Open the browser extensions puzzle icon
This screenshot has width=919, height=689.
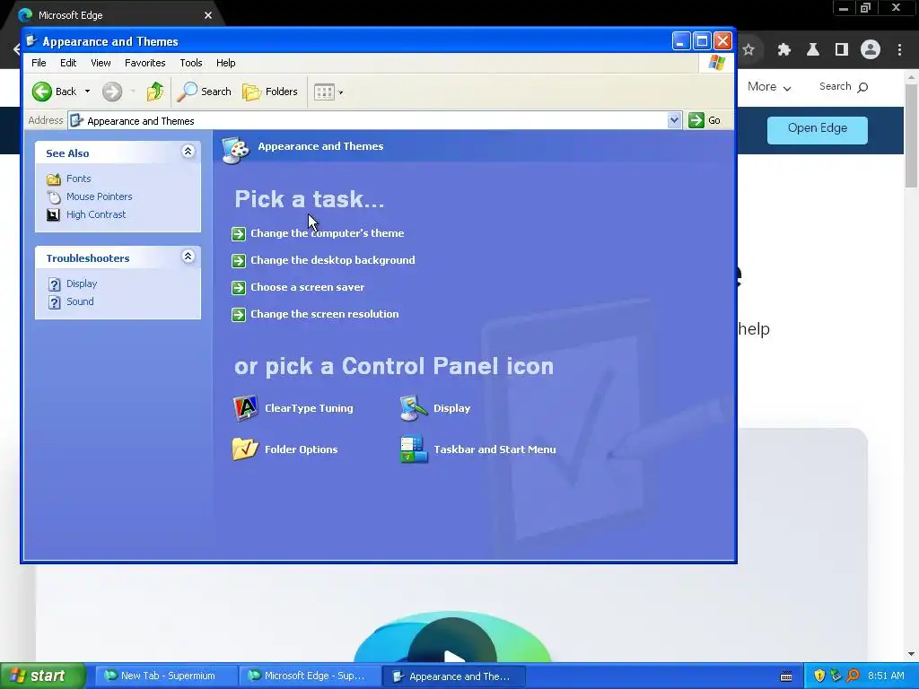coord(783,50)
